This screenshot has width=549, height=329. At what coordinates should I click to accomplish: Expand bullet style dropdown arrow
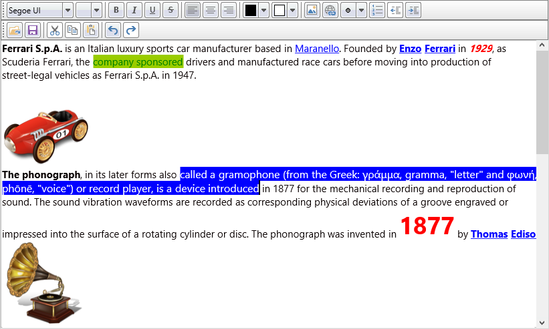pos(362,10)
